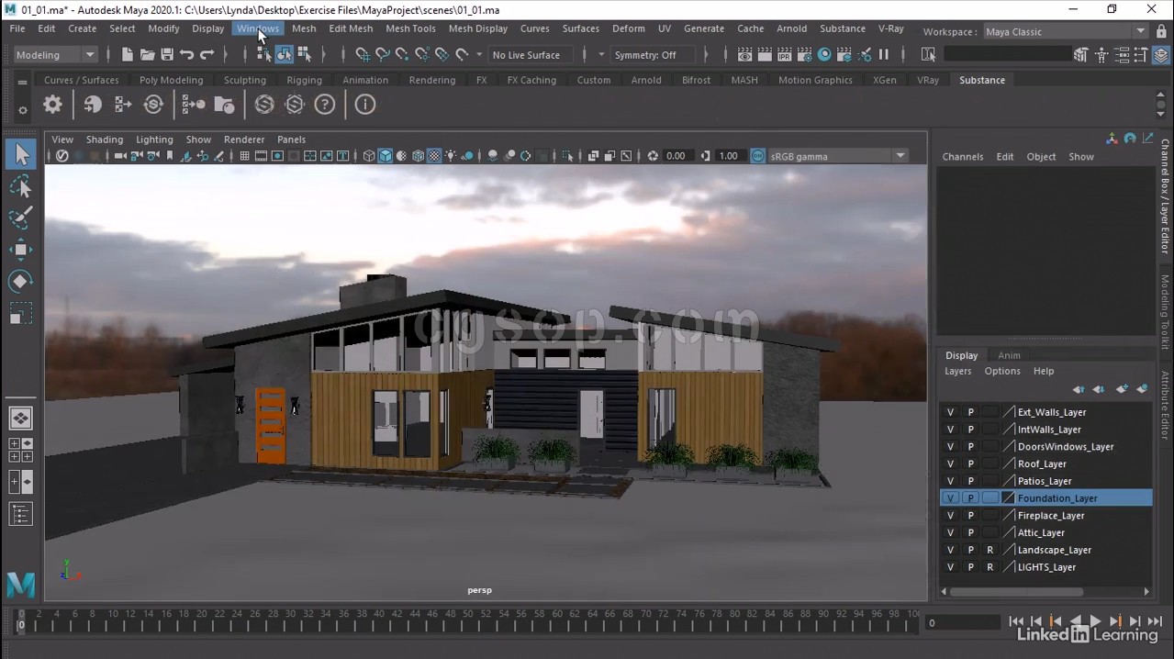Toggle playback P of Attic_Layer
Screen dimensions: 1174x659
point(970,532)
